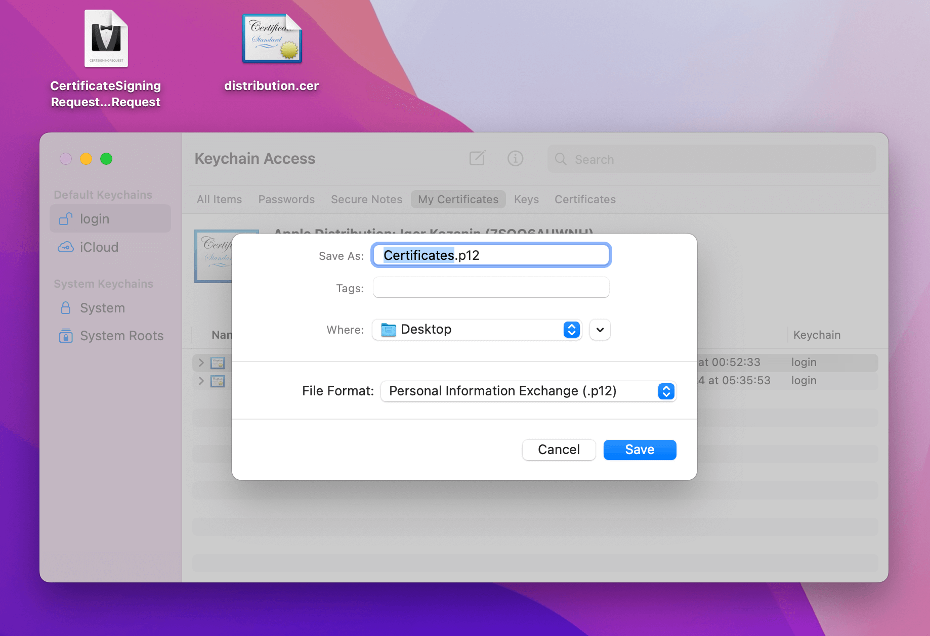Click the Tags input field
The width and height of the screenshot is (930, 636).
[x=491, y=288]
